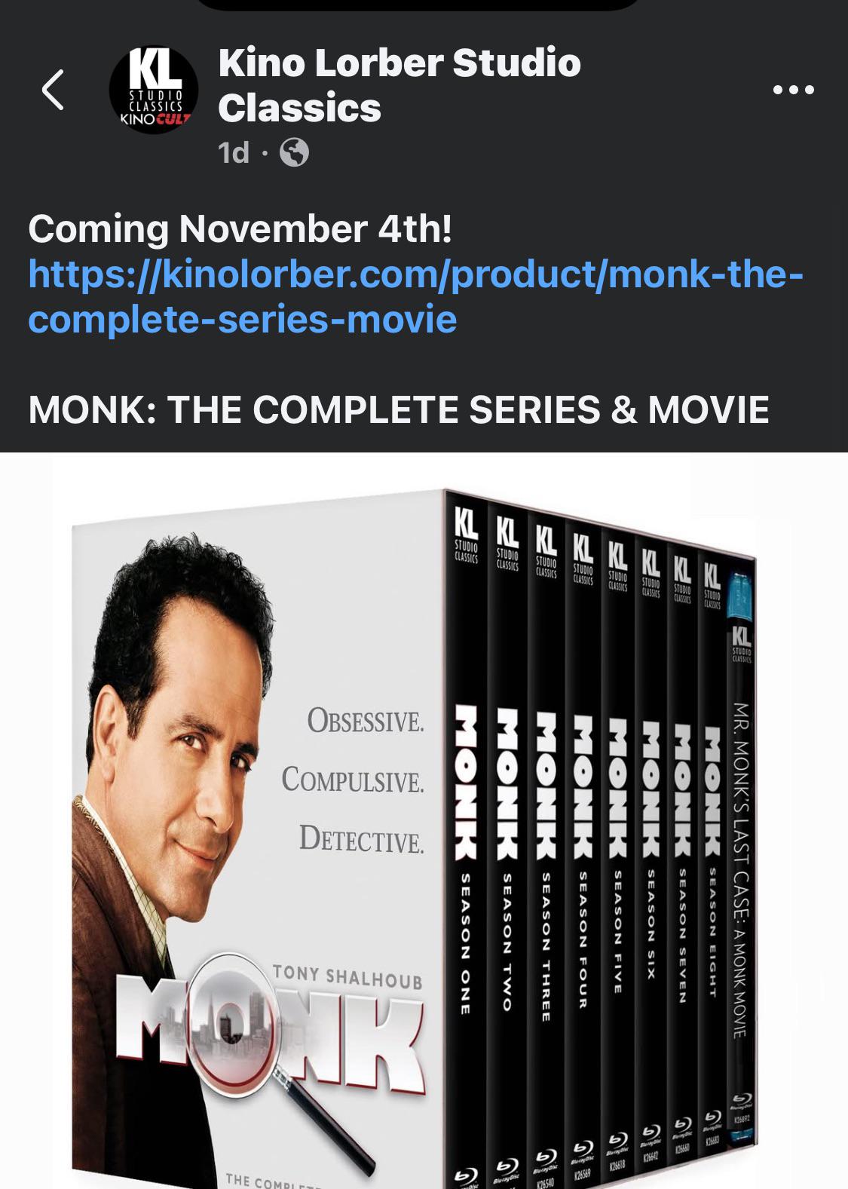Open Kino Lorber Studio Classics page name
This screenshot has height=1189, width=848.
(400, 84)
